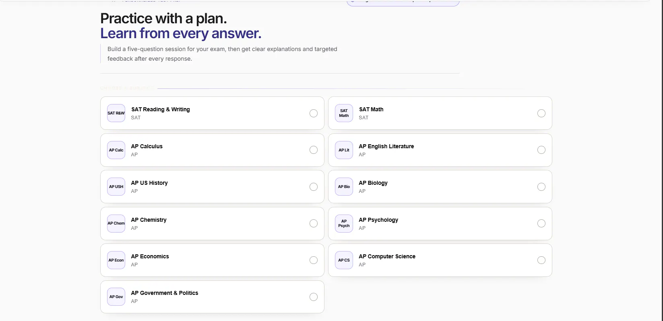Viewport: 663px width, 321px height.
Task: Click the SAT Math badge icon
Action: coord(344,113)
